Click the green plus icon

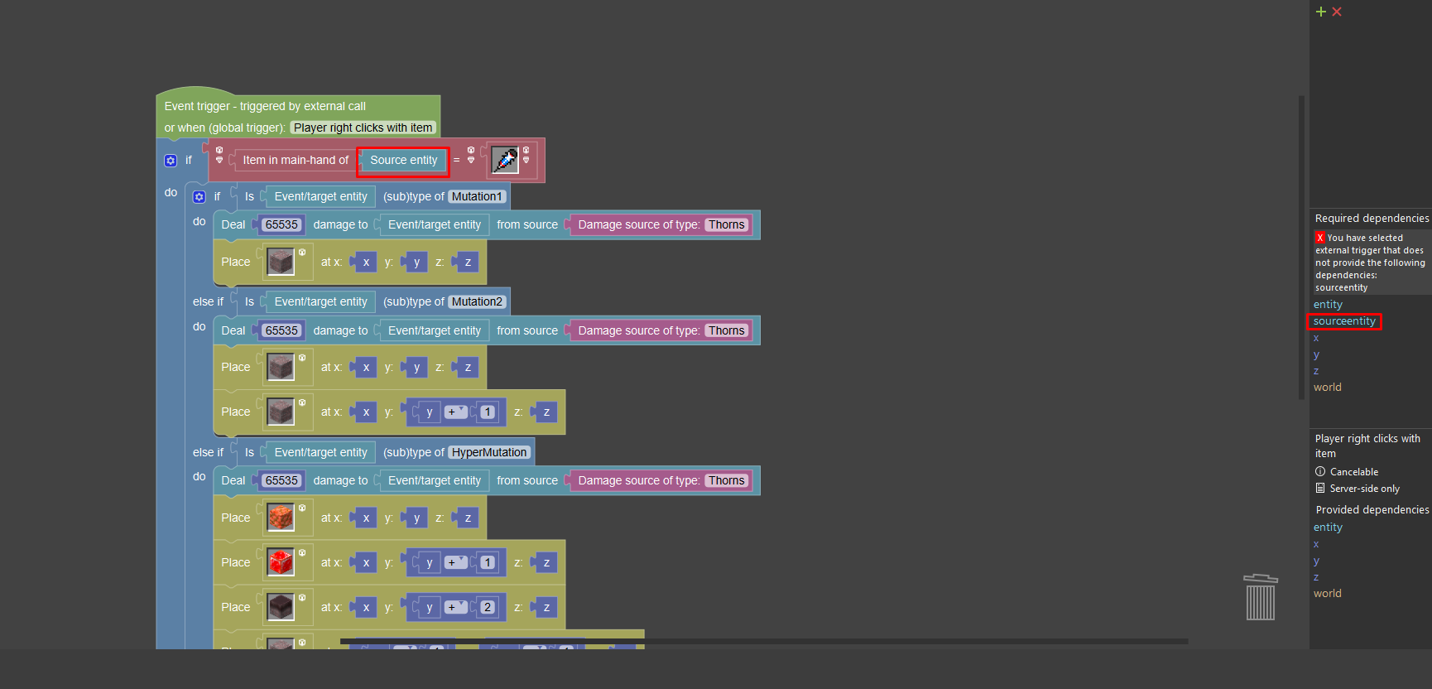pyautogui.click(x=1321, y=12)
